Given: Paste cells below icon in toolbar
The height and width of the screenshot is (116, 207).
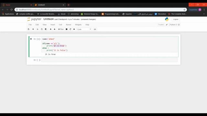Looking at the screenshot, I should point(46,29).
